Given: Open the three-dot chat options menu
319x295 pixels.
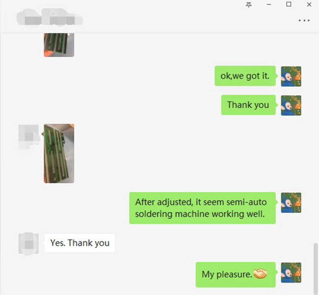Looking at the screenshot, I should 304,20.
